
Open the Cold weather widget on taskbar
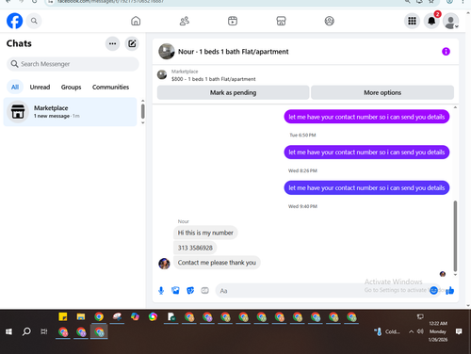387,331
